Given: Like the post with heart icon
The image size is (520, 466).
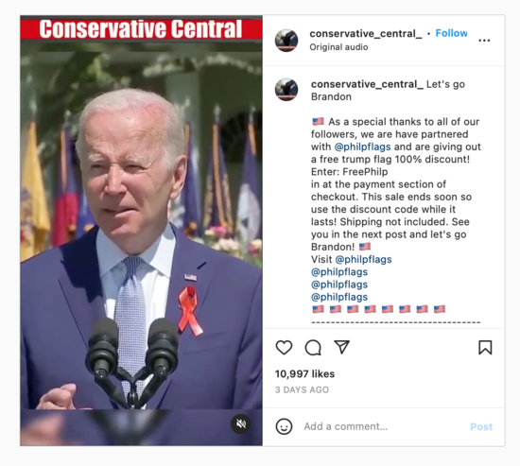Looking at the screenshot, I should (x=284, y=348).
